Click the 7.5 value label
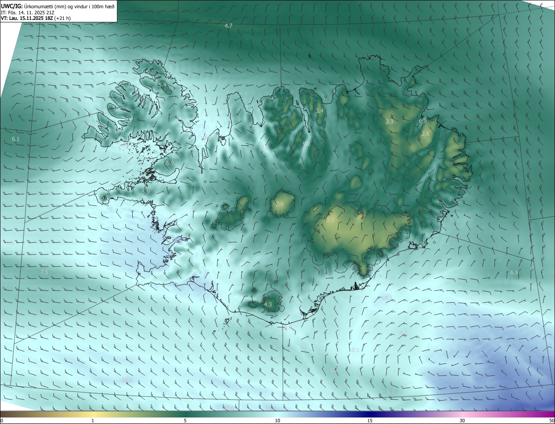The image size is (555, 424). pos(44,272)
